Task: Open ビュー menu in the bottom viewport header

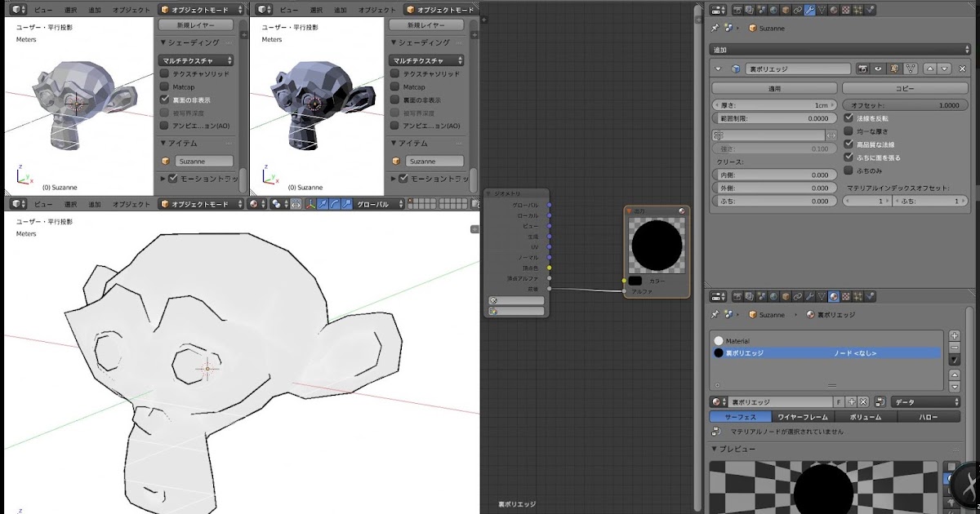Action: pos(43,204)
